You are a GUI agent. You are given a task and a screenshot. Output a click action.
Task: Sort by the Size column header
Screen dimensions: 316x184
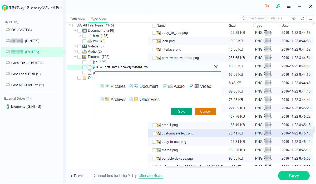click(232, 26)
